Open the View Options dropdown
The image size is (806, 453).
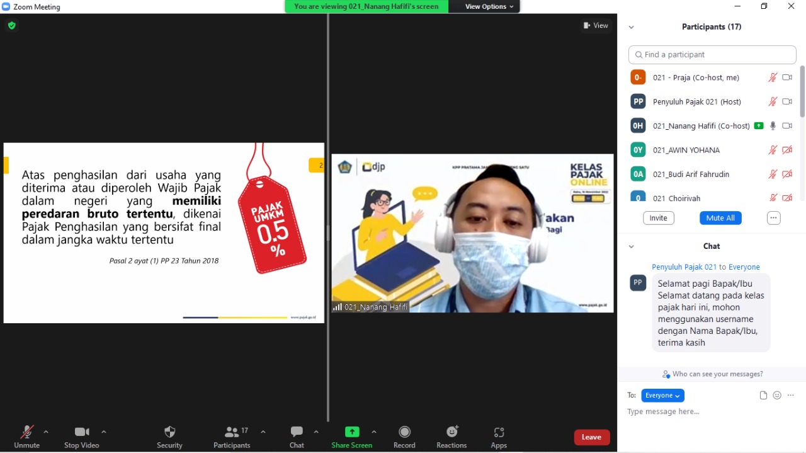[489, 6]
